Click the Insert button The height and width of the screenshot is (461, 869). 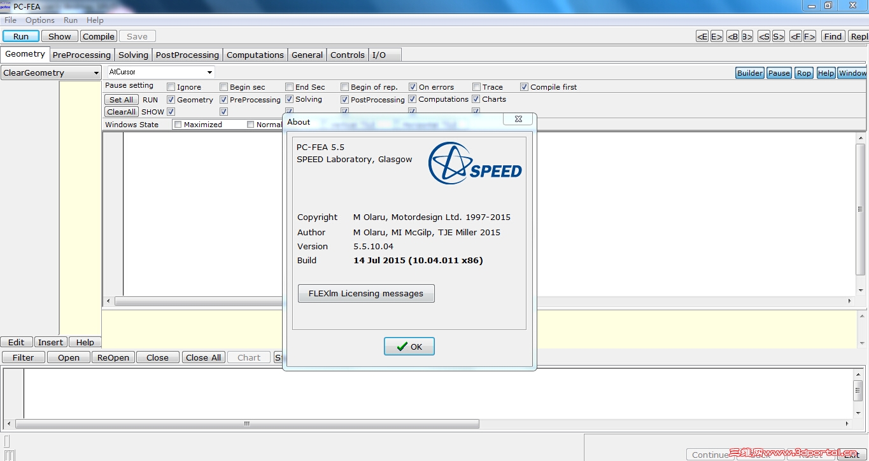point(50,342)
